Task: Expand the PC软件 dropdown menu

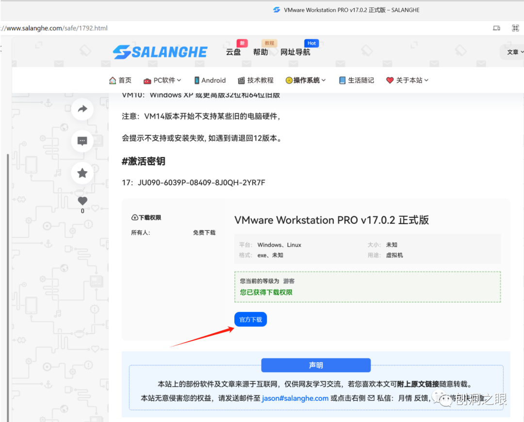Action: coord(163,80)
